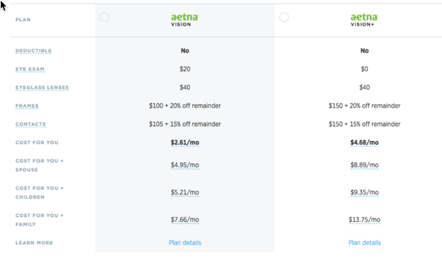The image size is (442, 262).
Task: Click the $150 + 20% off remainder frames value
Action: (x=365, y=106)
